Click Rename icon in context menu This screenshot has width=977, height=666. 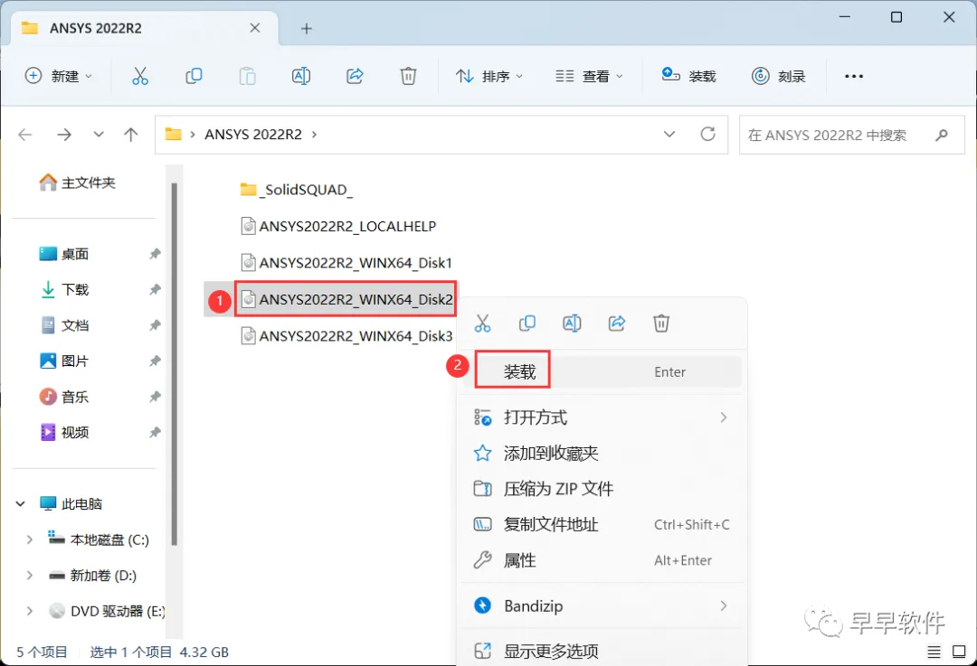pos(572,323)
